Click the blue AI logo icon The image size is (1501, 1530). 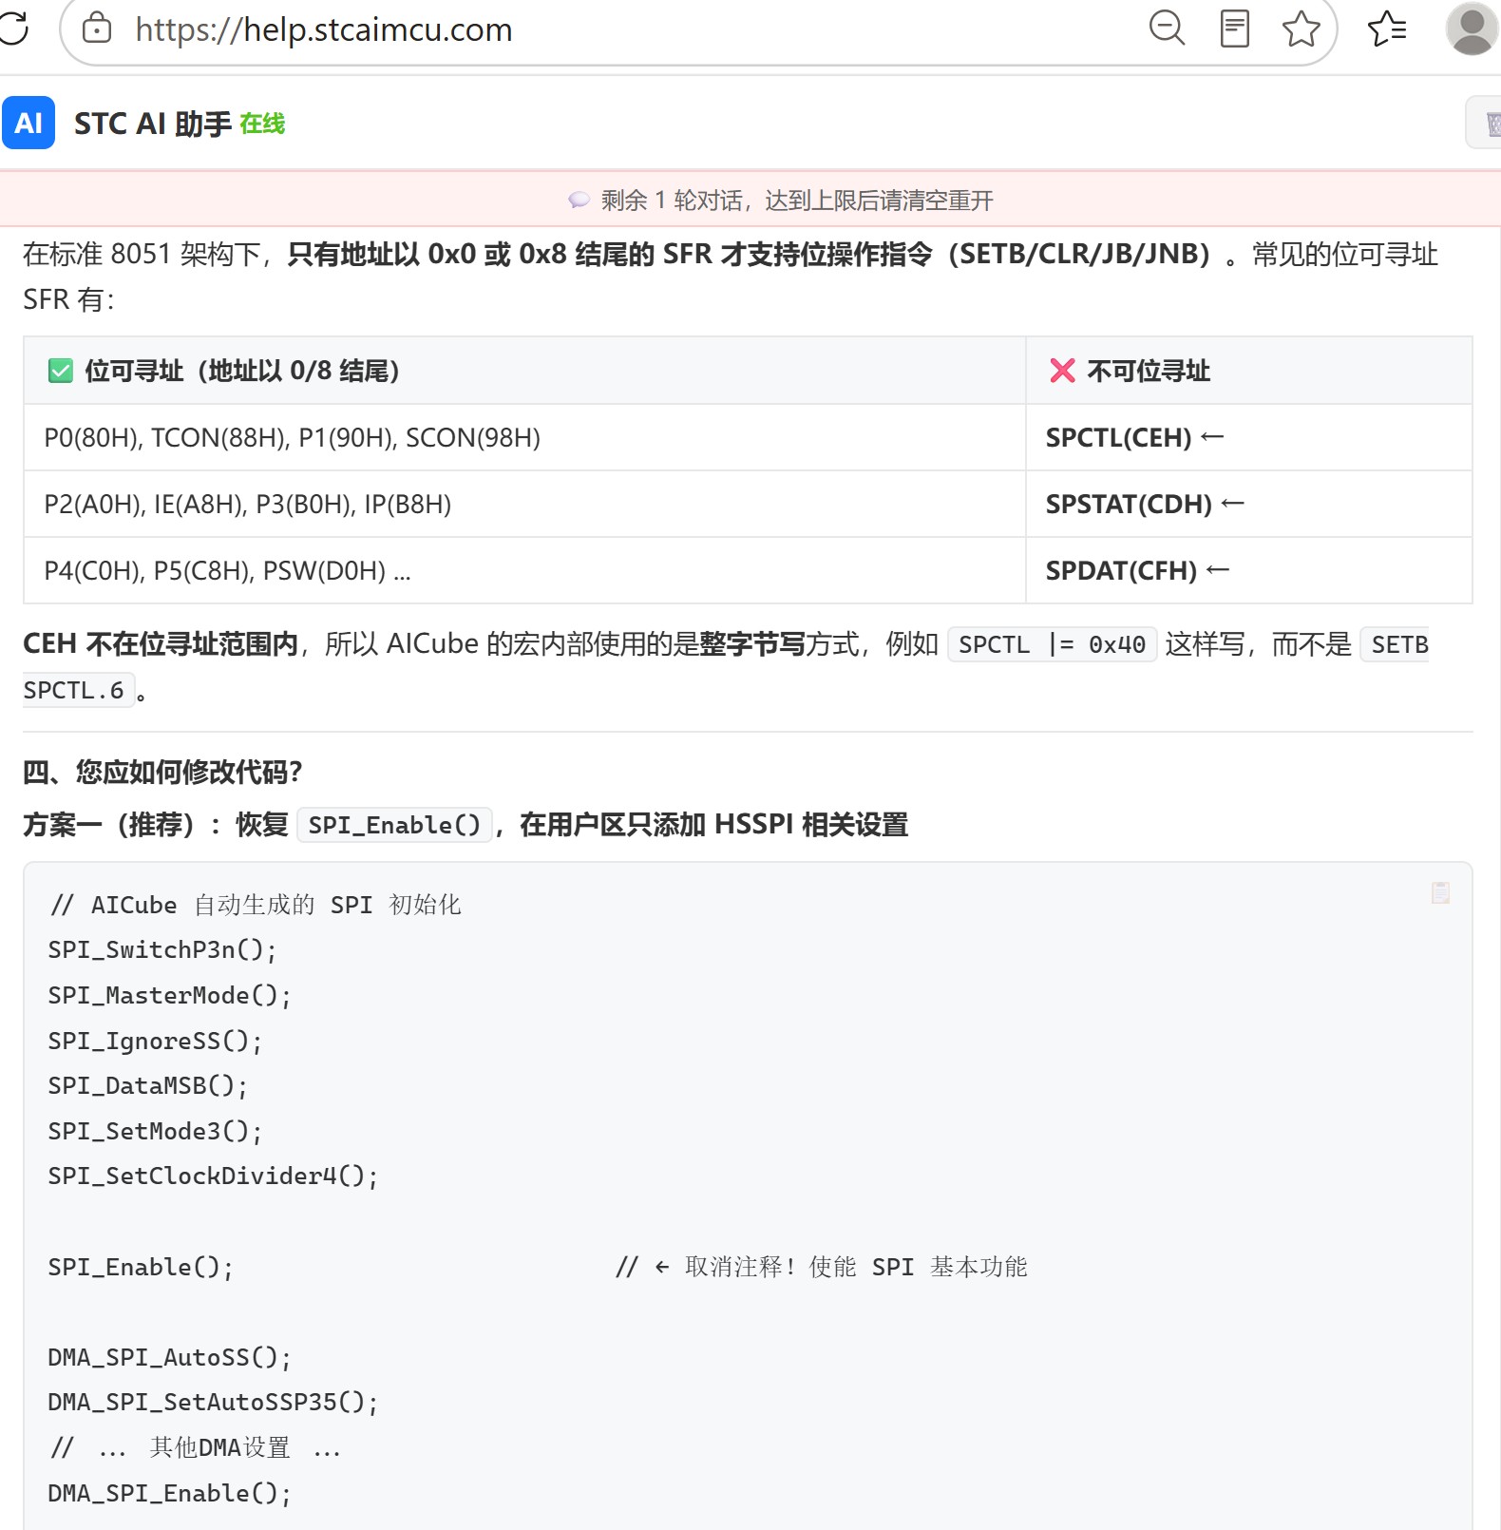[x=28, y=123]
